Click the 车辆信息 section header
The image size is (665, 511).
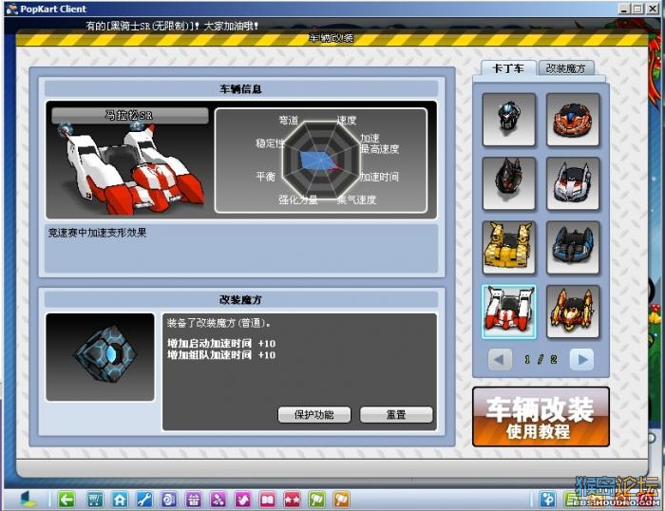[x=241, y=88]
